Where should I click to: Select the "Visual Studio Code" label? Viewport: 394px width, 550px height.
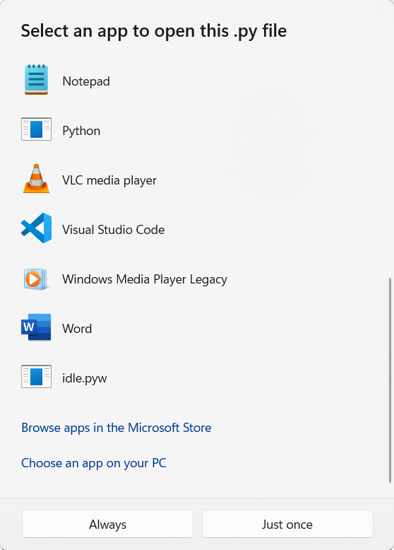pos(114,230)
